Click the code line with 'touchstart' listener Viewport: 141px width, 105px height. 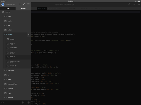pyautogui.click(x=51, y=40)
